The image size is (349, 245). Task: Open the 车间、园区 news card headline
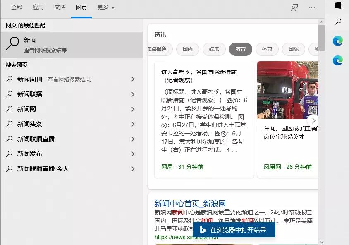(291, 132)
